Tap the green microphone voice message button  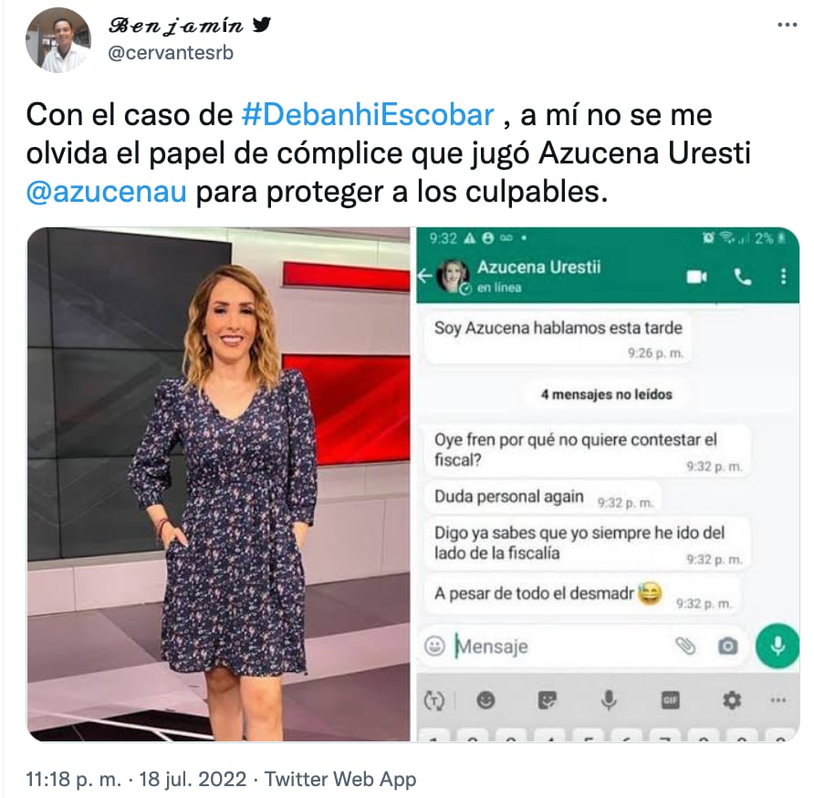click(777, 646)
